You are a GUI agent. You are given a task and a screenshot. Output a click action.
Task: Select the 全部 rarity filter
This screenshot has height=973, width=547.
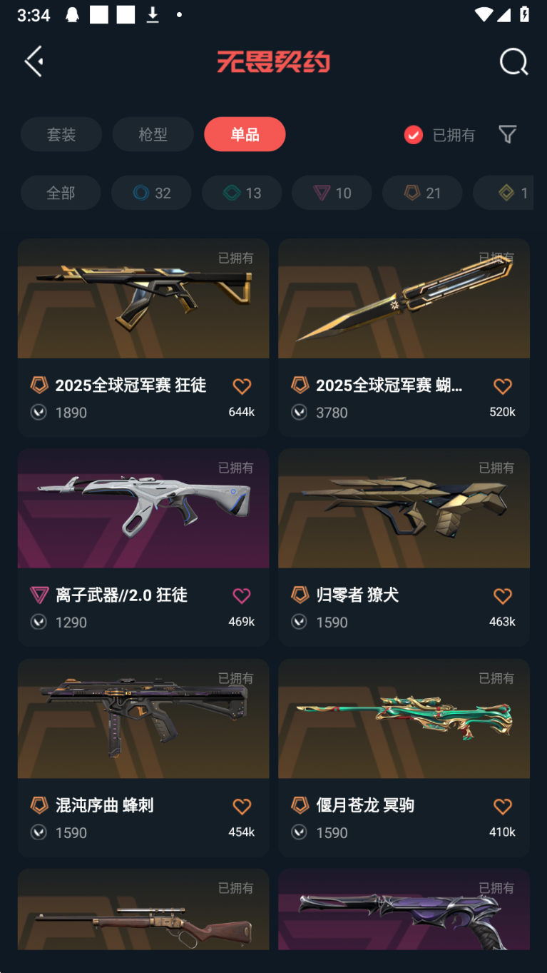click(61, 193)
